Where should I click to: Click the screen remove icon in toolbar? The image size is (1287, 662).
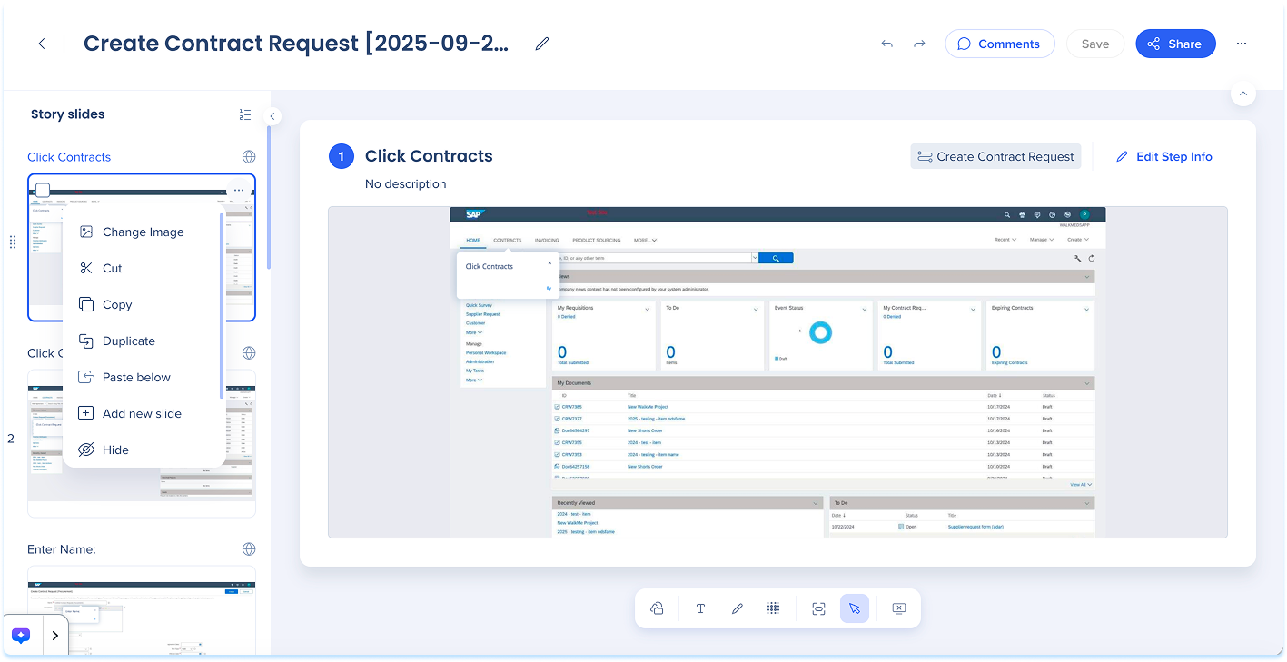(898, 608)
